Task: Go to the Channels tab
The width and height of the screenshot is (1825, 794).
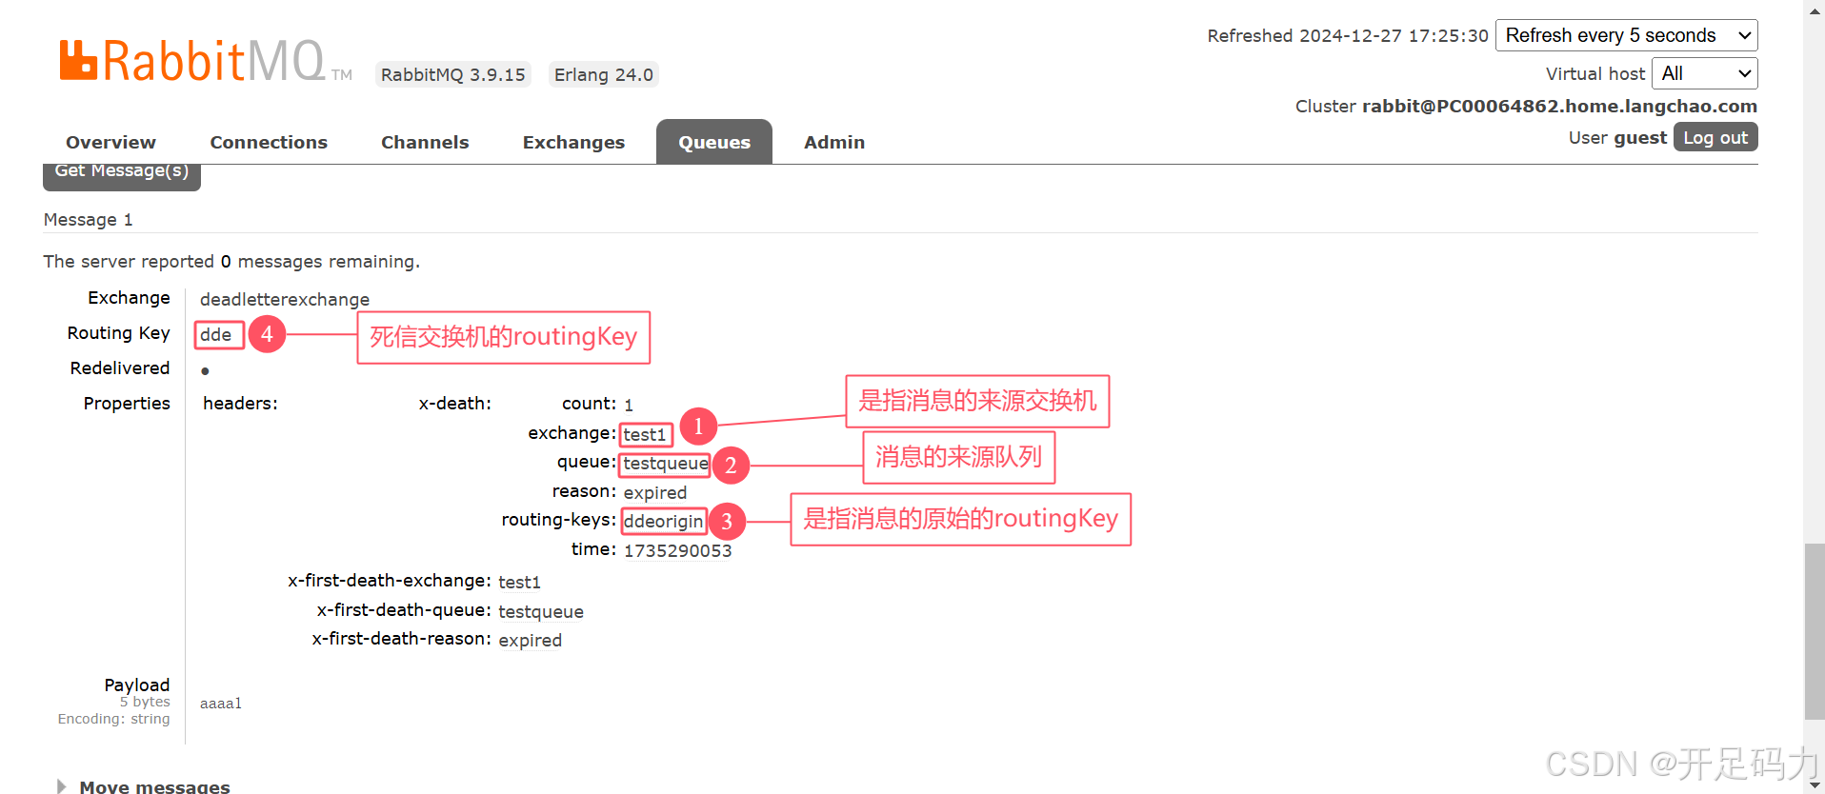Action: [x=425, y=142]
